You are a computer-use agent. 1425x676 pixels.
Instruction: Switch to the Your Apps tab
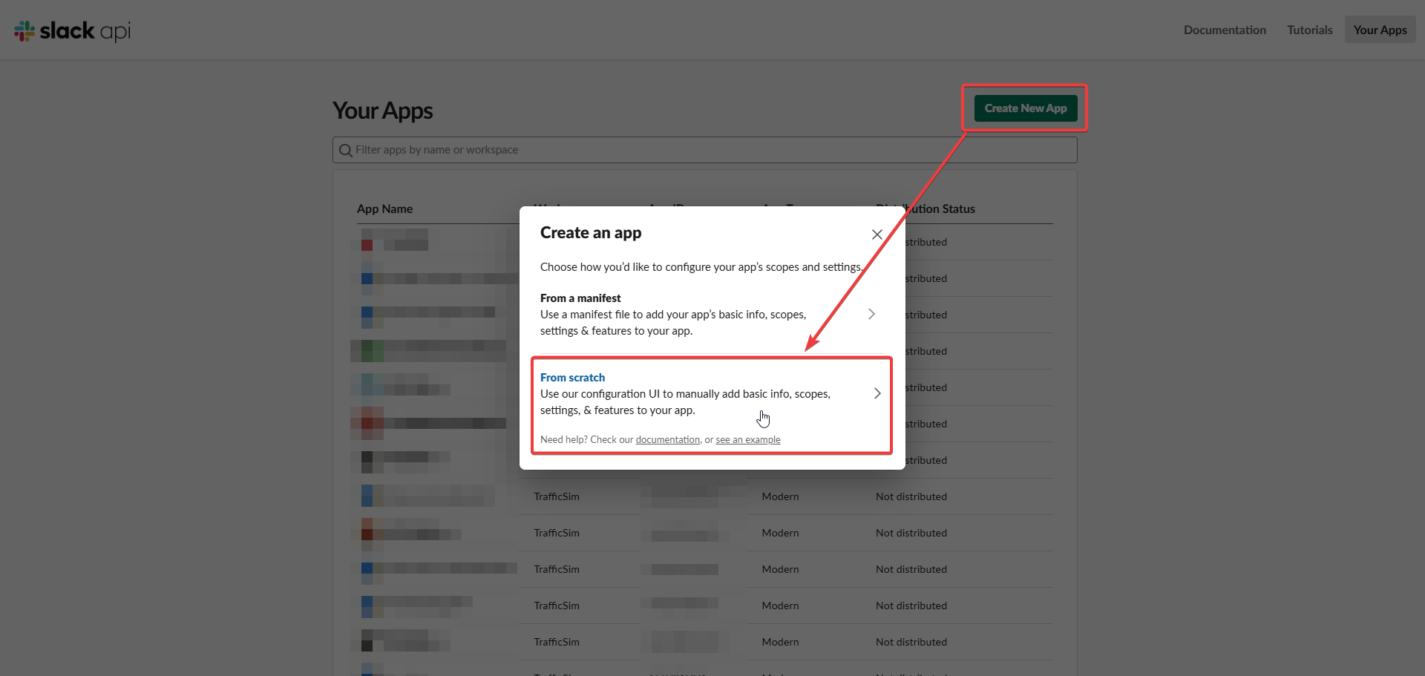pos(1380,30)
